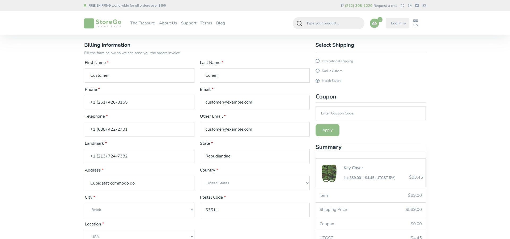Open the WhatsApp icon link
The image size is (510, 239).
(402, 6)
